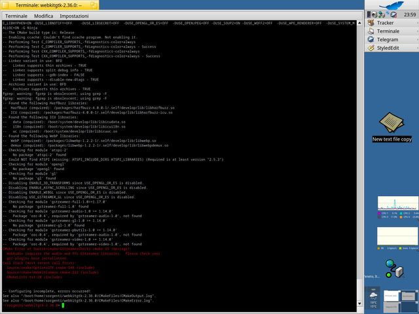
Task: Click the network status tray icon
Action: tap(381, 14)
